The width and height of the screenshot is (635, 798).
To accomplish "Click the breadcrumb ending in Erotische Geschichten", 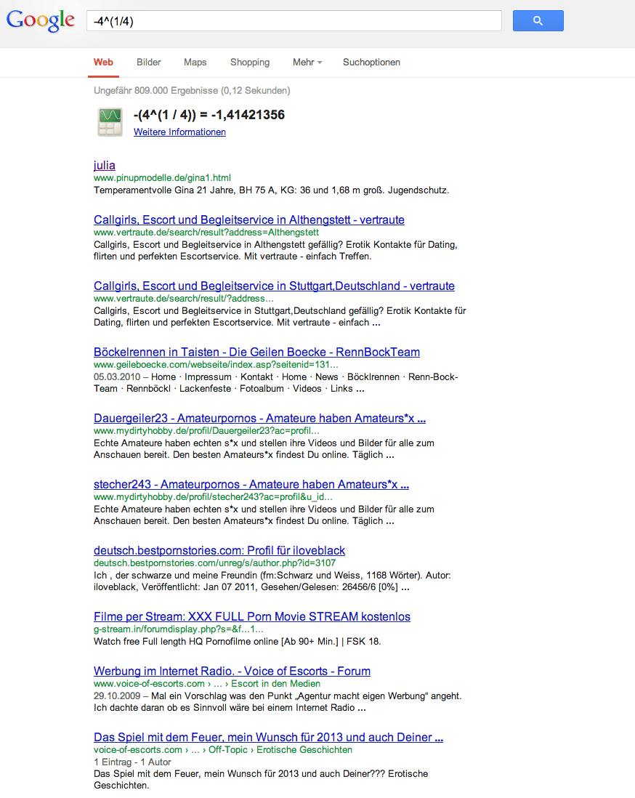I will click(223, 749).
